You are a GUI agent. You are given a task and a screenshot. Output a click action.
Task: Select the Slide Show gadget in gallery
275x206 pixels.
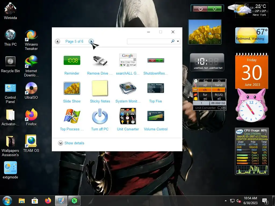coord(72,88)
